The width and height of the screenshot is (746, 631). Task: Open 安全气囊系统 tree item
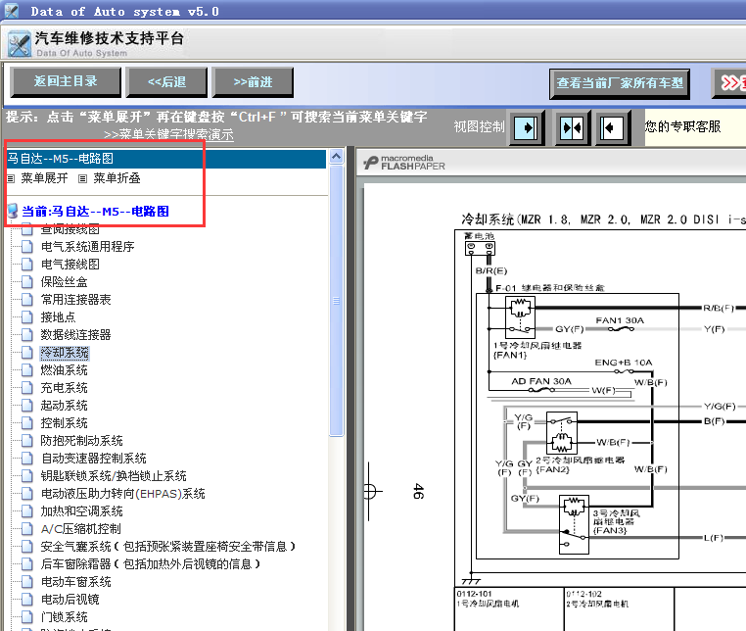[x=168, y=546]
